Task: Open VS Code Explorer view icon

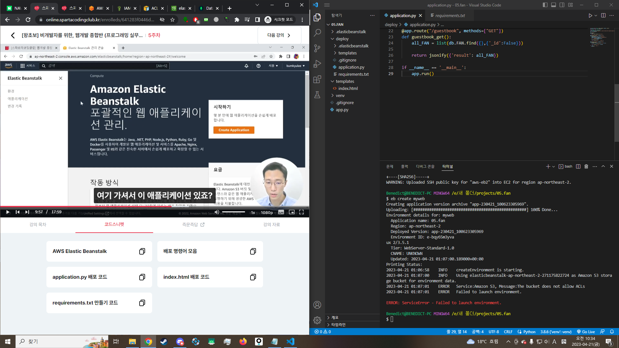Action: (317, 17)
